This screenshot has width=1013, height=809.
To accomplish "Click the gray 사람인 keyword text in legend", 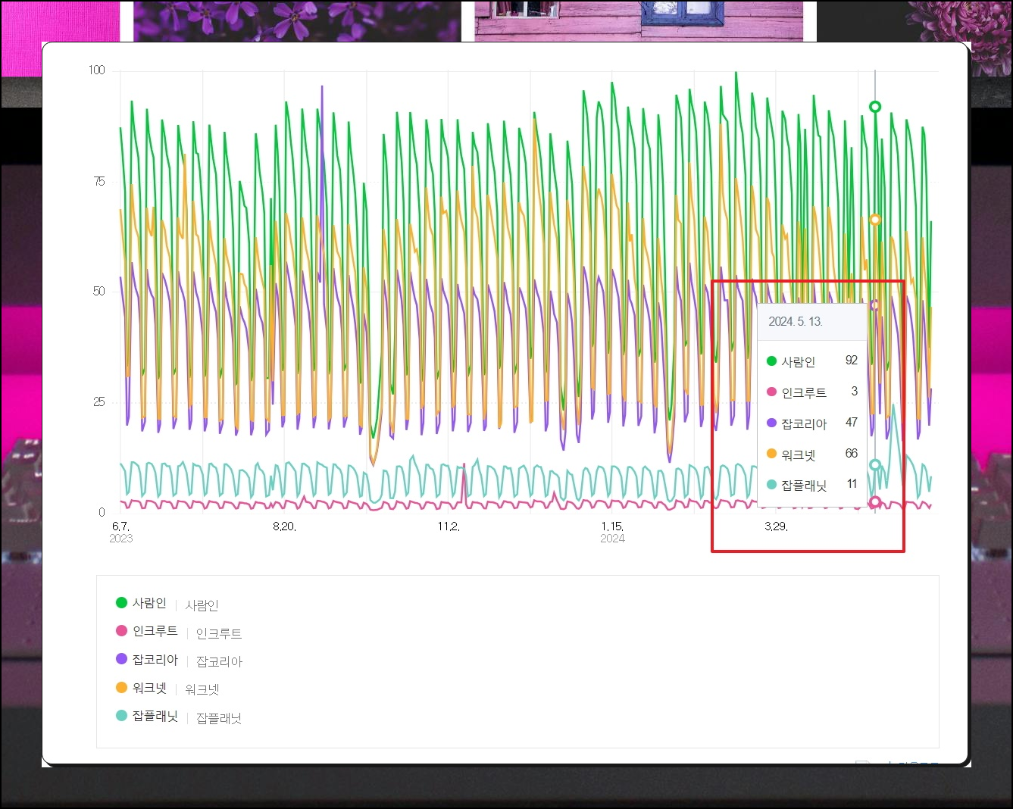I will tap(202, 605).
